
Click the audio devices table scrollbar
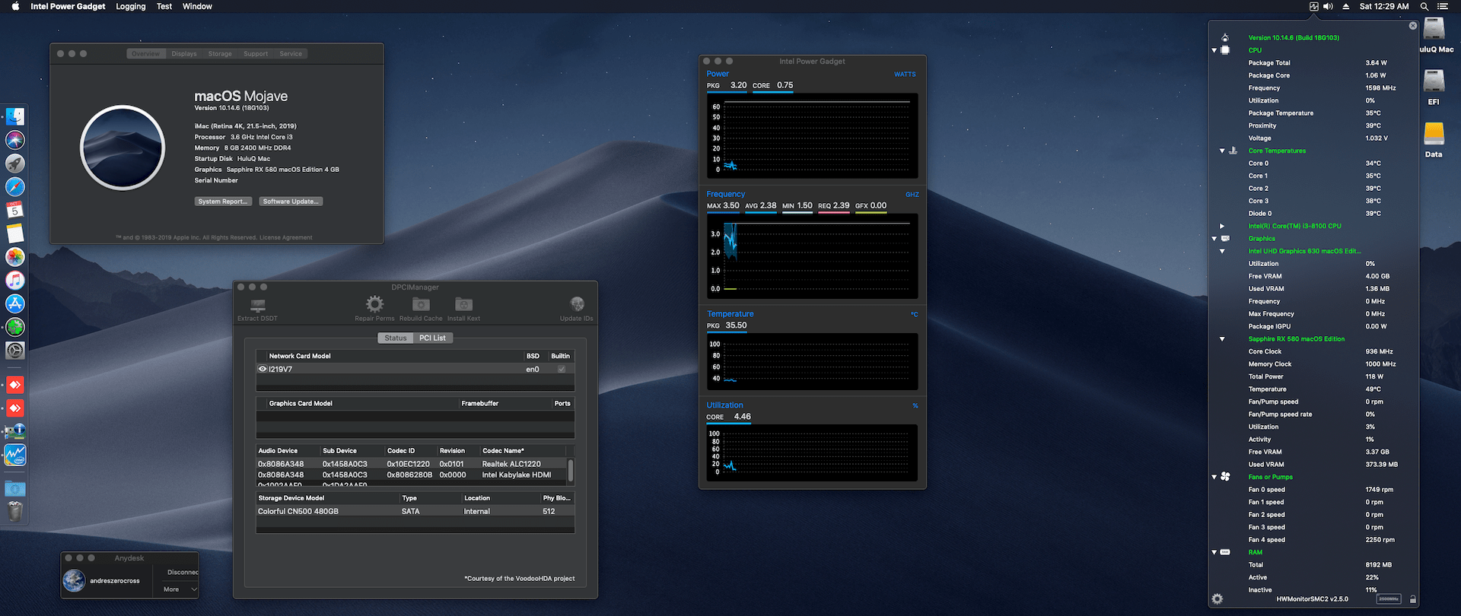click(x=571, y=471)
